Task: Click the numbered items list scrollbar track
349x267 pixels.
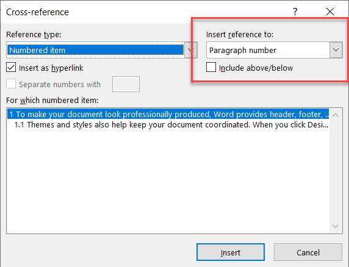Action: 335,171
